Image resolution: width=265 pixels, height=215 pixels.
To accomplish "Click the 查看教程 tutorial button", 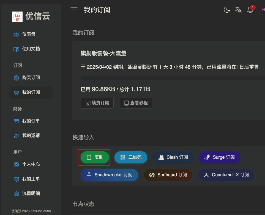I will [x=135, y=103].
